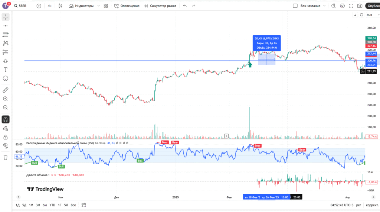Click the down arrow panel icon
The image size is (380, 212).
point(355,15)
